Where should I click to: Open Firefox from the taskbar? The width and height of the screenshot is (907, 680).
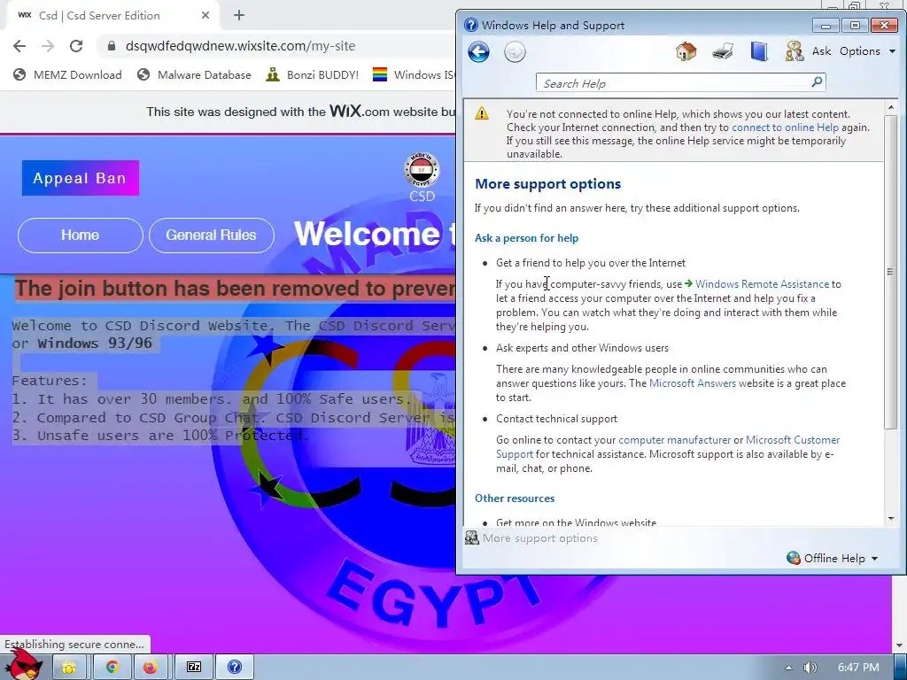pyautogui.click(x=151, y=668)
